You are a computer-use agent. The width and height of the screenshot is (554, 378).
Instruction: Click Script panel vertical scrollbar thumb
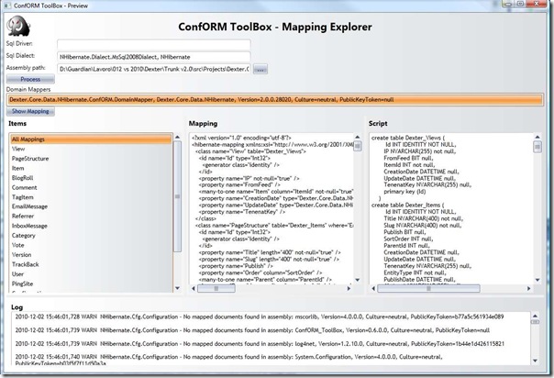(537, 146)
